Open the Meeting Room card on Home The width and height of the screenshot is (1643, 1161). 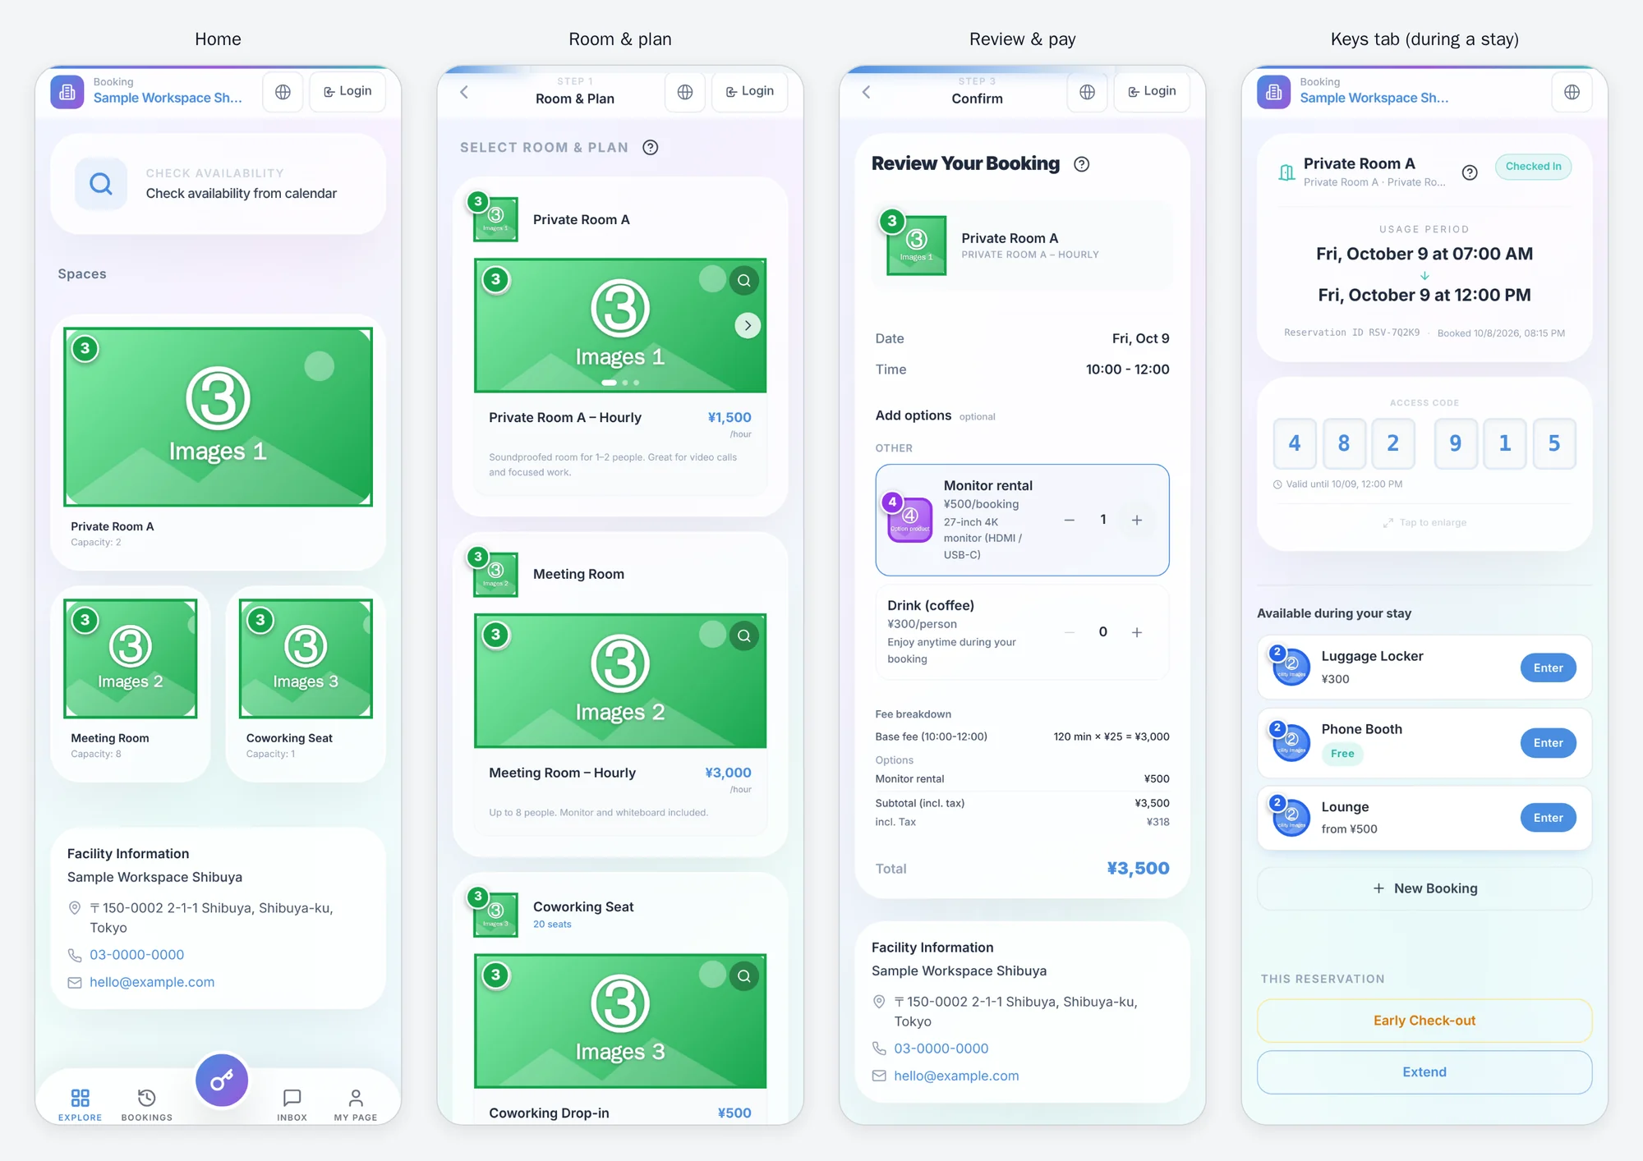click(131, 683)
